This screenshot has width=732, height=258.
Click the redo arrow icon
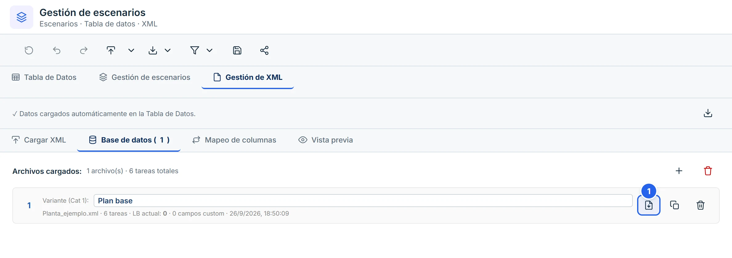(84, 50)
